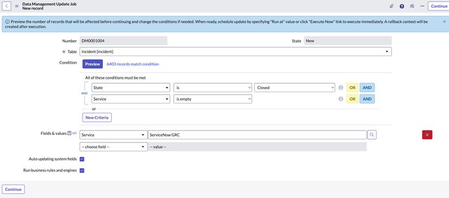Image resolution: width=449 pixels, height=198 pixels.
Task: Open the 'choose field' dropdown
Action: [113, 146]
